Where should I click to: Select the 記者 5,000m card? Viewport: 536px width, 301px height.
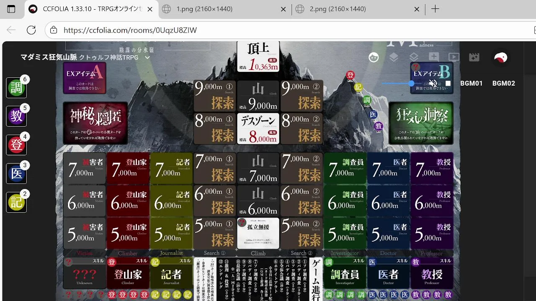coord(171,233)
